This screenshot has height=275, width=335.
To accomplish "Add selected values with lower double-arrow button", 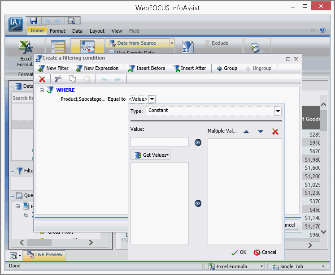I will point(198,203).
